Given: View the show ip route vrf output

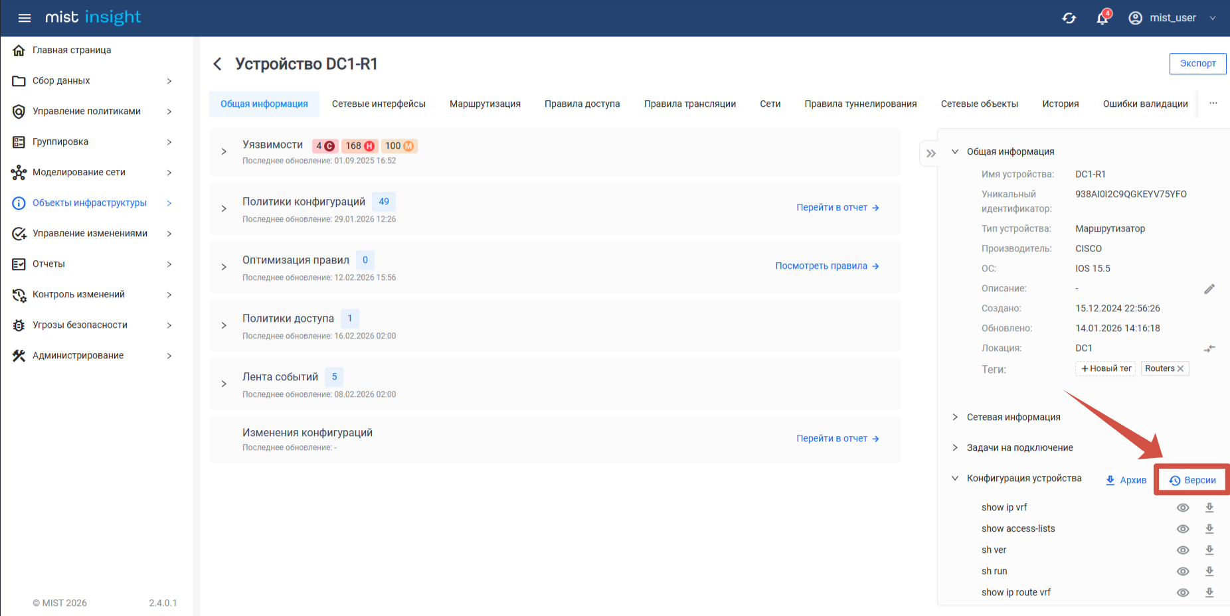Looking at the screenshot, I should point(1183,593).
